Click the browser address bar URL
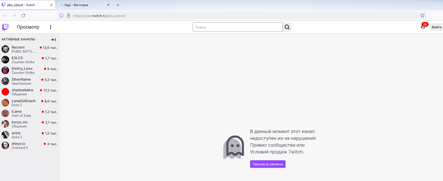This screenshot has height=181, width=443. [99, 16]
